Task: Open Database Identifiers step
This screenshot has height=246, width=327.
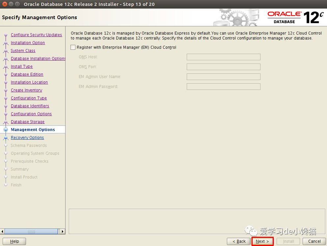Action: pos(30,106)
